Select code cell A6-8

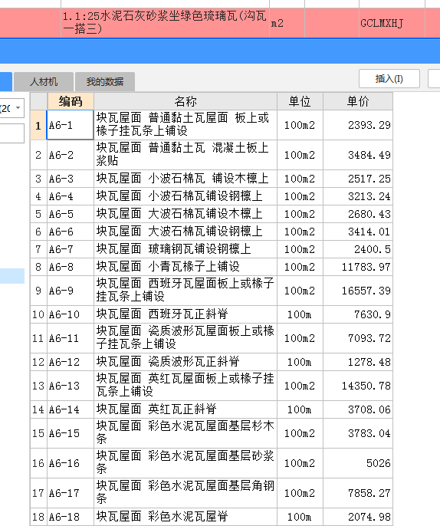point(70,267)
